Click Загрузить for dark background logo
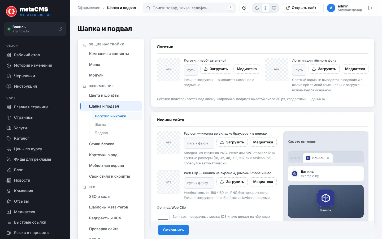This screenshot has width=382, height=239. point(324,69)
